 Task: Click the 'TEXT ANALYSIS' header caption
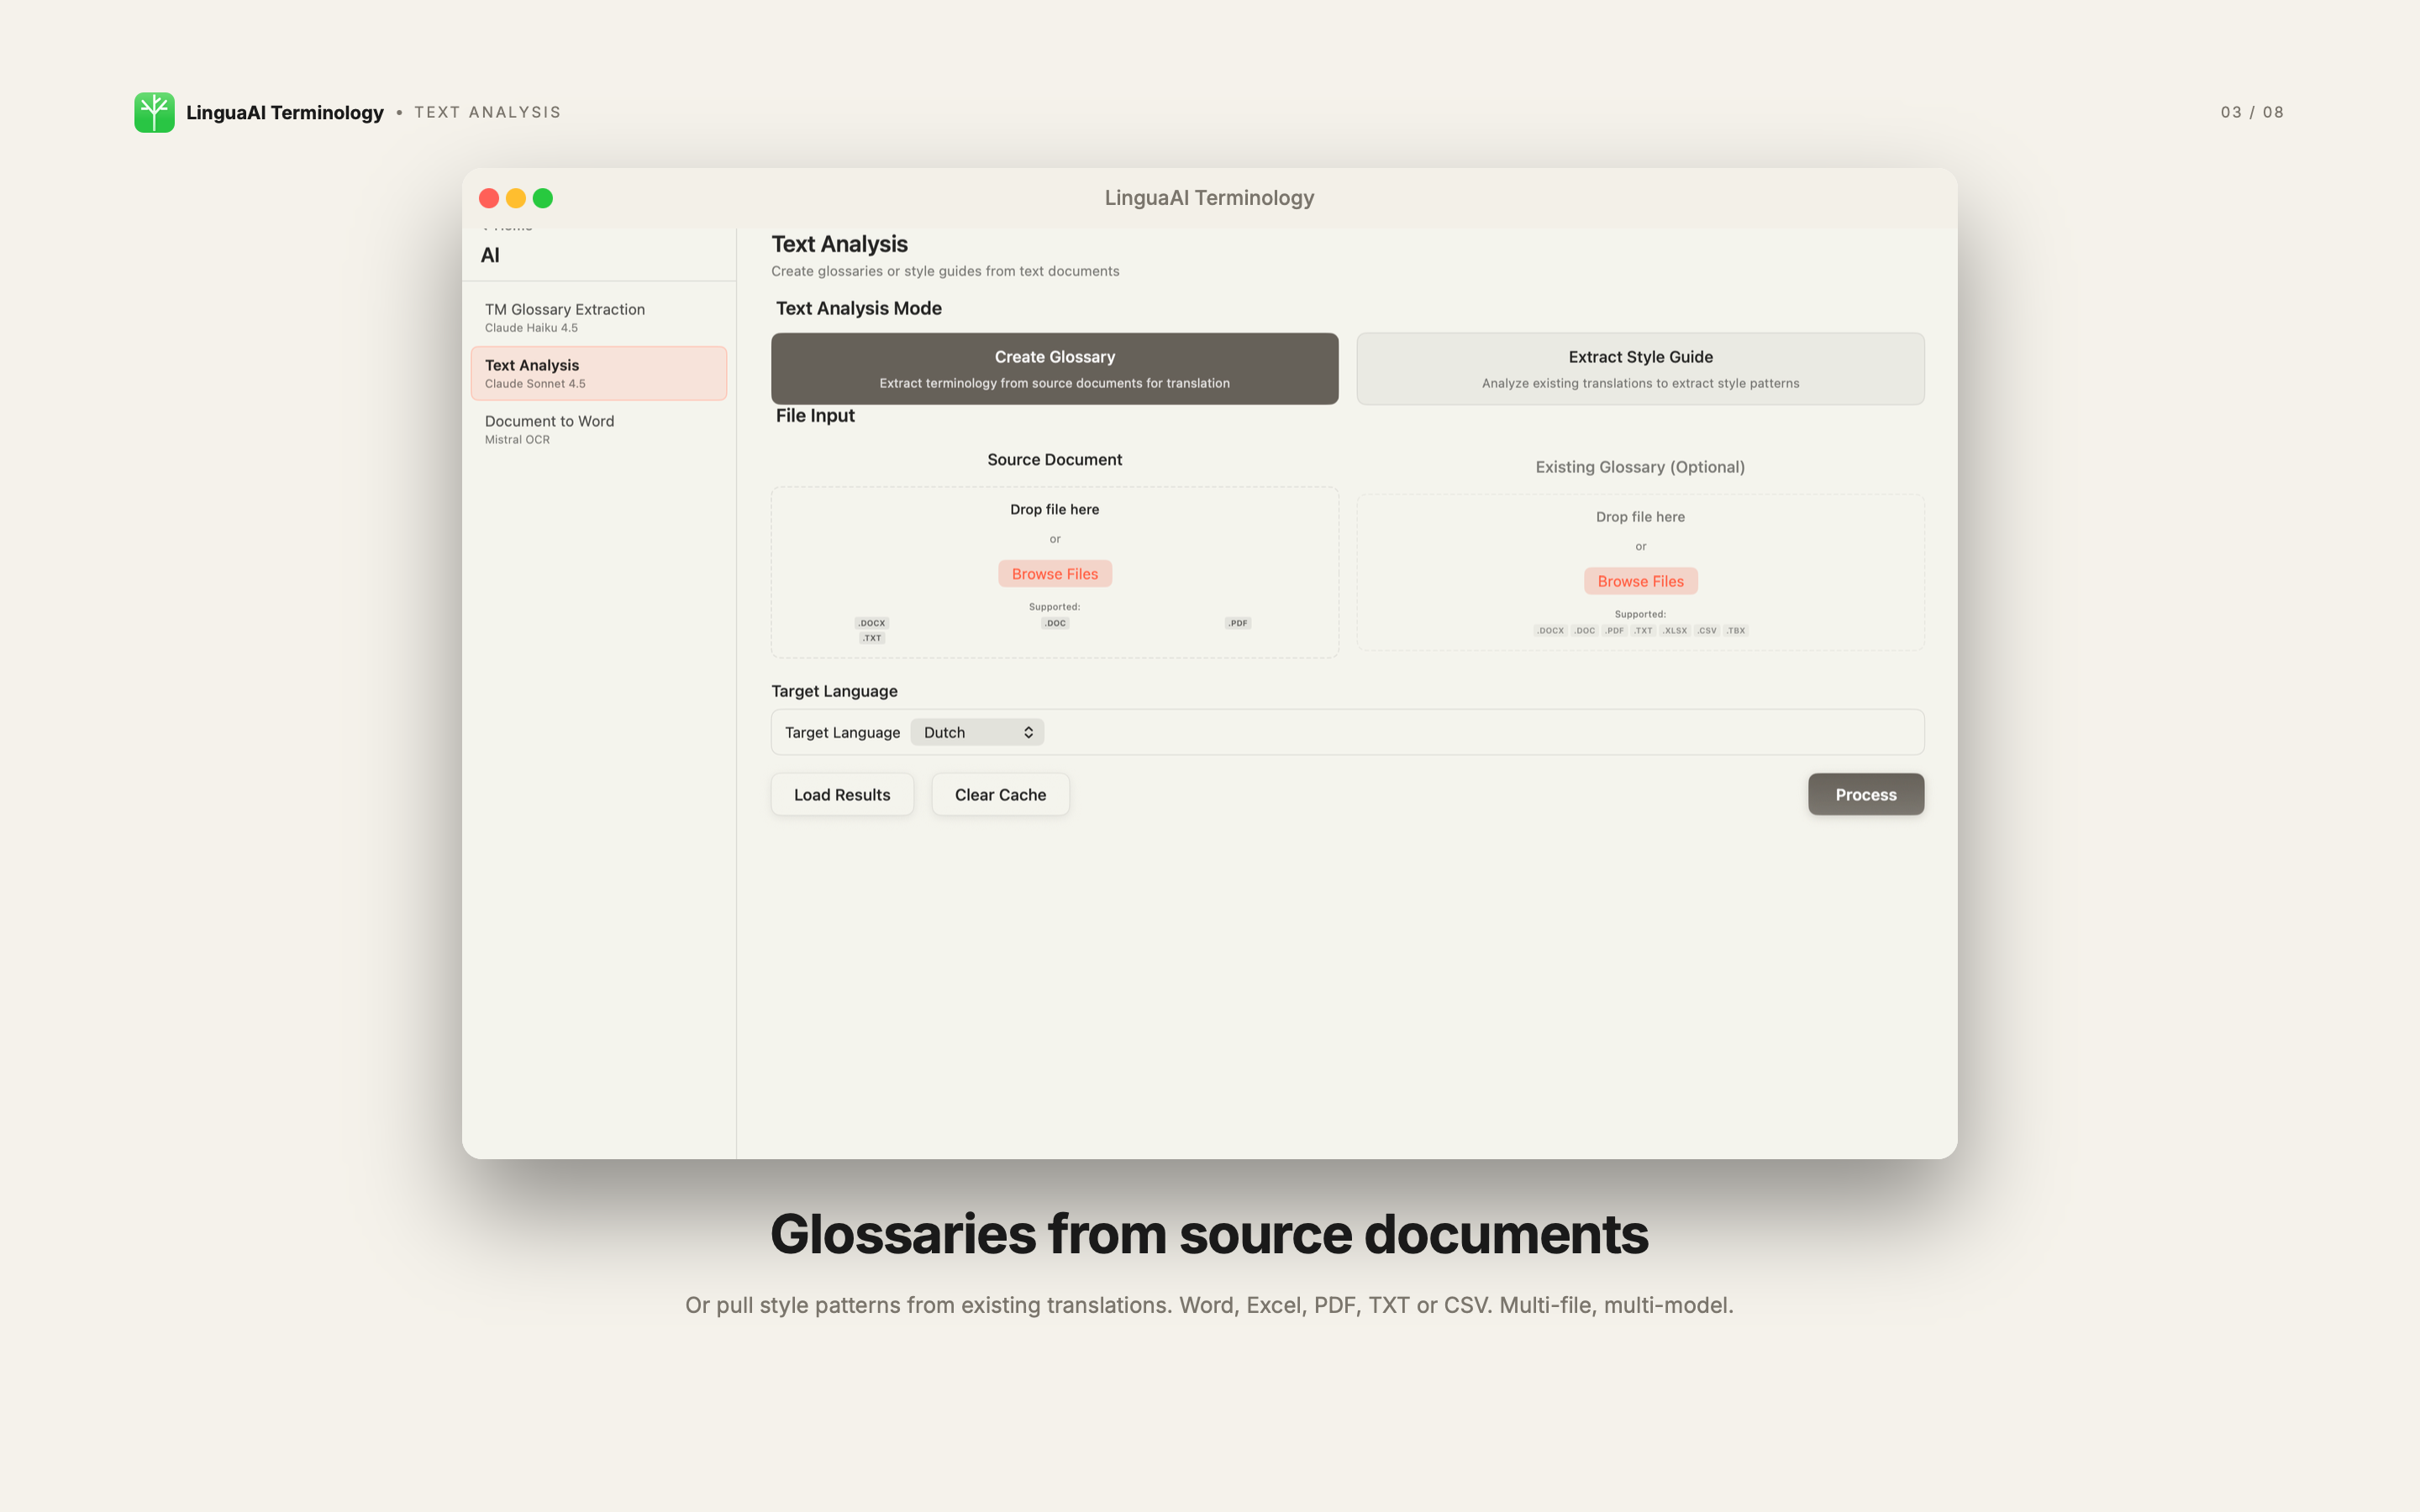[x=488, y=112]
